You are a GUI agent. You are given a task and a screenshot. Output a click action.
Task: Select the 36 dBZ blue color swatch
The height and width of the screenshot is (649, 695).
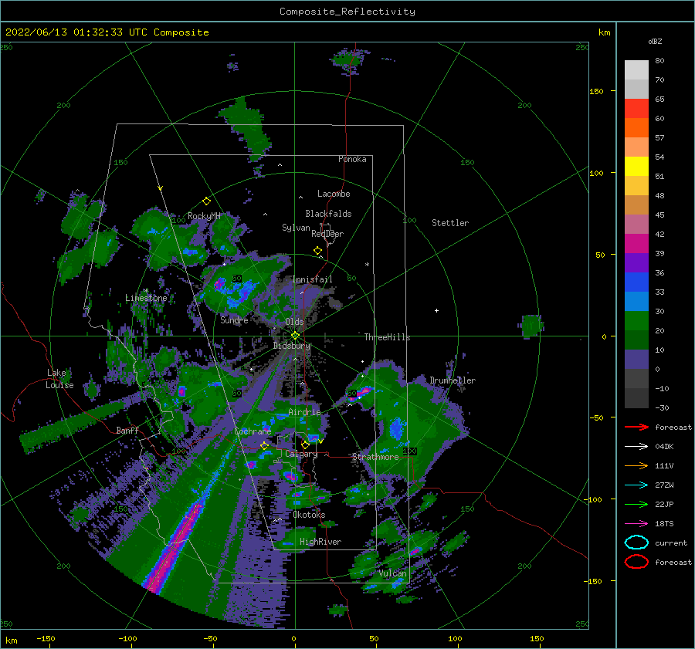tap(636, 282)
